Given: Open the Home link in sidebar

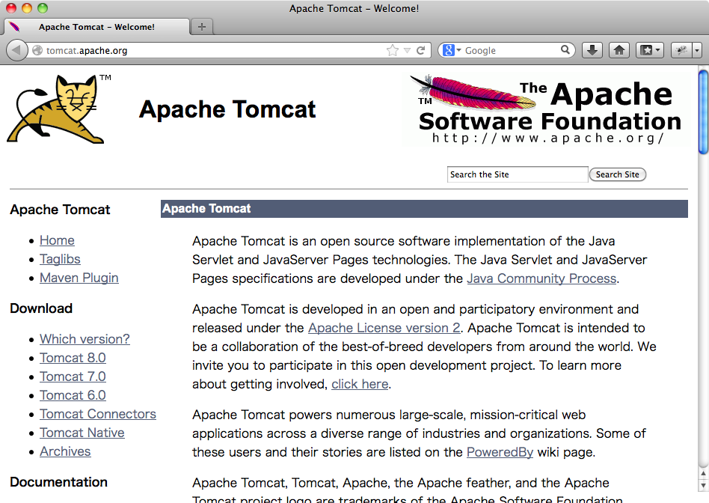Looking at the screenshot, I should [x=57, y=240].
